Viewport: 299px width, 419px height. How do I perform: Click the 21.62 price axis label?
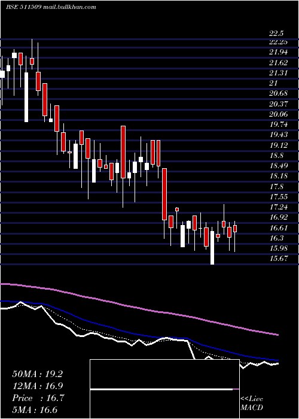coord(278,62)
